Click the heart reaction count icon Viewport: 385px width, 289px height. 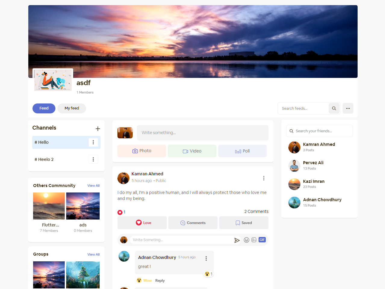[120, 212]
